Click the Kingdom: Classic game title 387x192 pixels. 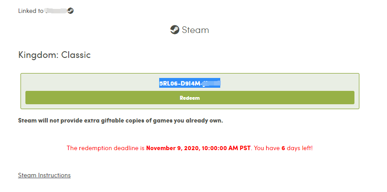coord(54,55)
